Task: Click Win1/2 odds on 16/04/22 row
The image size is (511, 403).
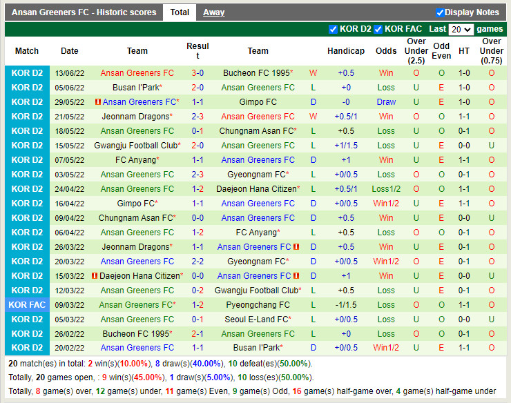Action: click(386, 204)
